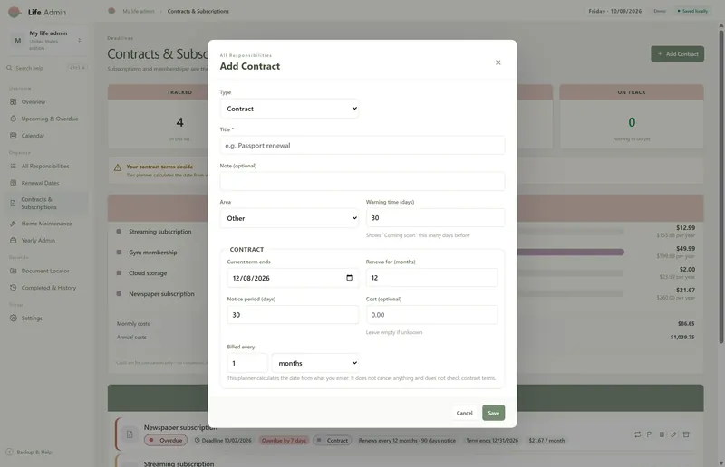Image resolution: width=725 pixels, height=467 pixels.
Task: Click the Overview grid icon
Action: (13, 101)
